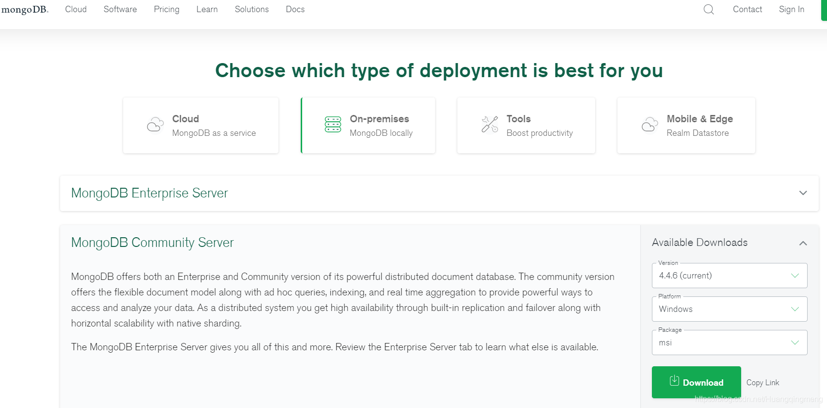Open the Software menu
827x408 pixels.
[120, 9]
